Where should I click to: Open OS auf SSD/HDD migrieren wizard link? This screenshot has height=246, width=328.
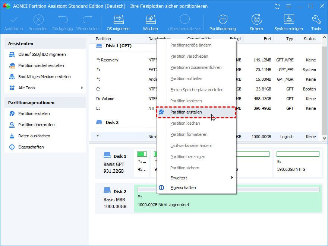click(42, 54)
